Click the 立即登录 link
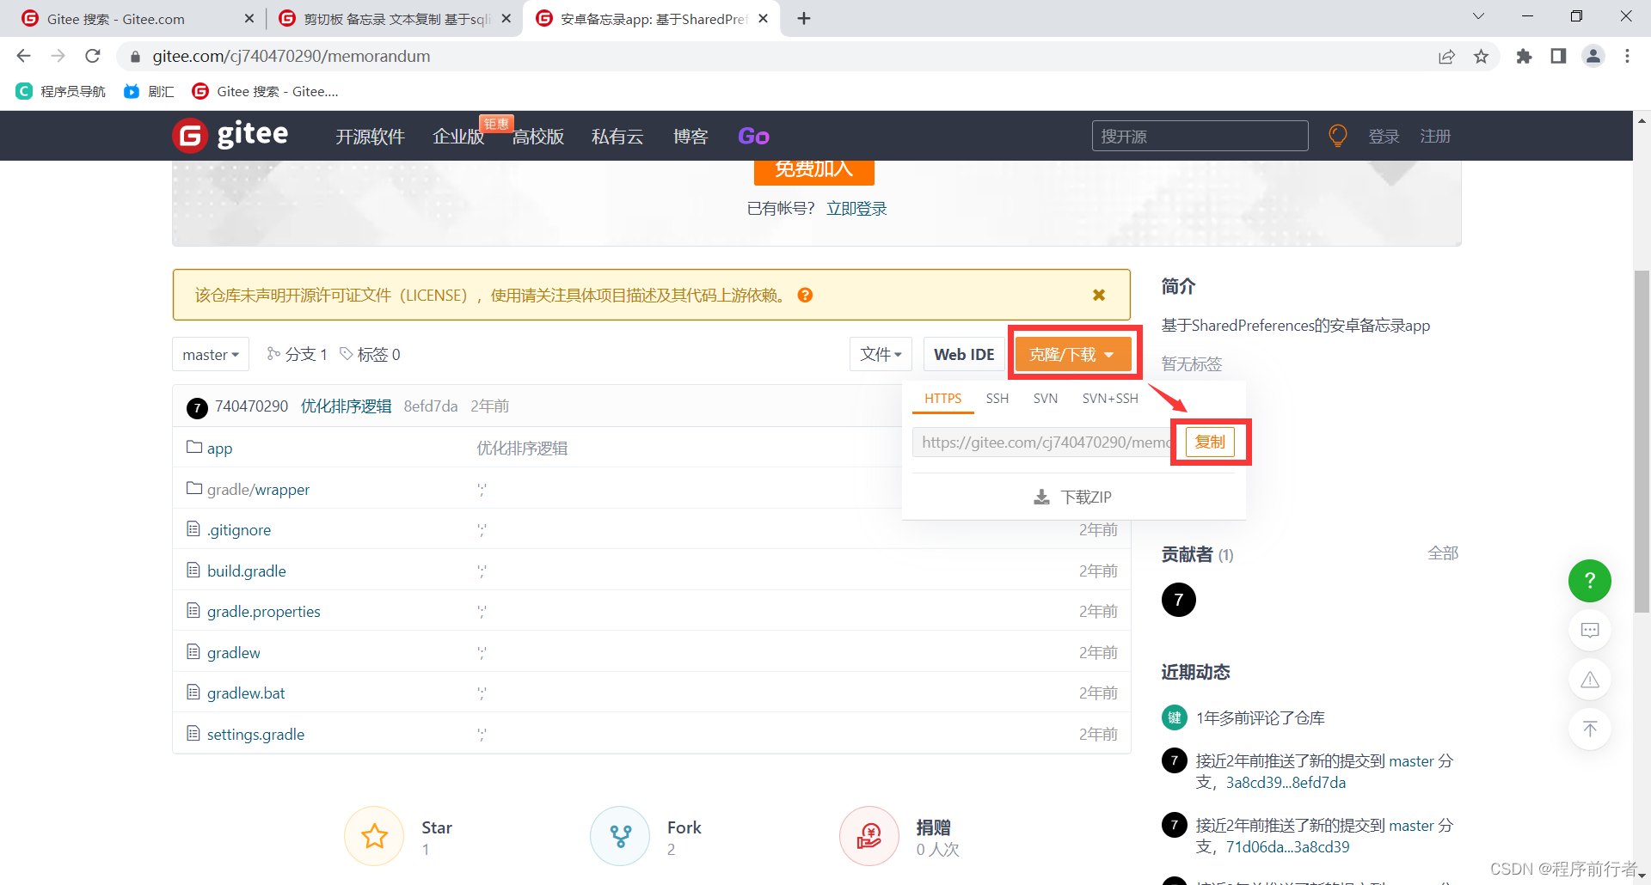Image resolution: width=1651 pixels, height=885 pixels. click(x=856, y=209)
